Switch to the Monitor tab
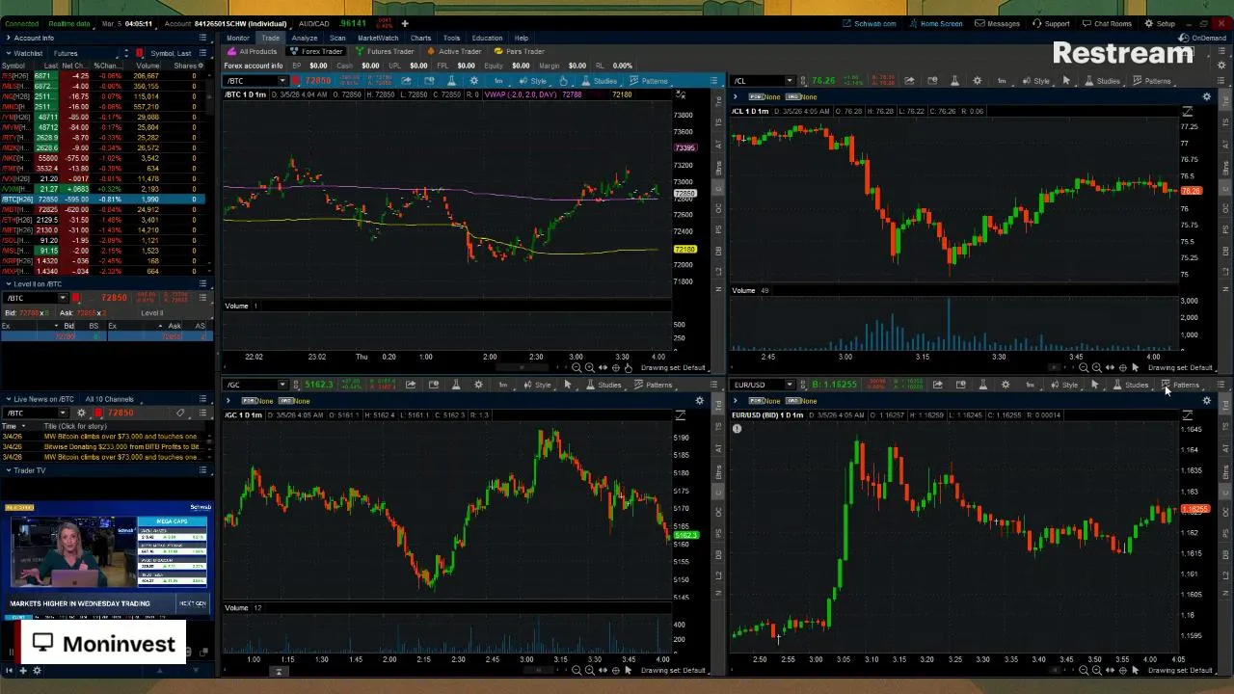1234x694 pixels. tap(238, 38)
